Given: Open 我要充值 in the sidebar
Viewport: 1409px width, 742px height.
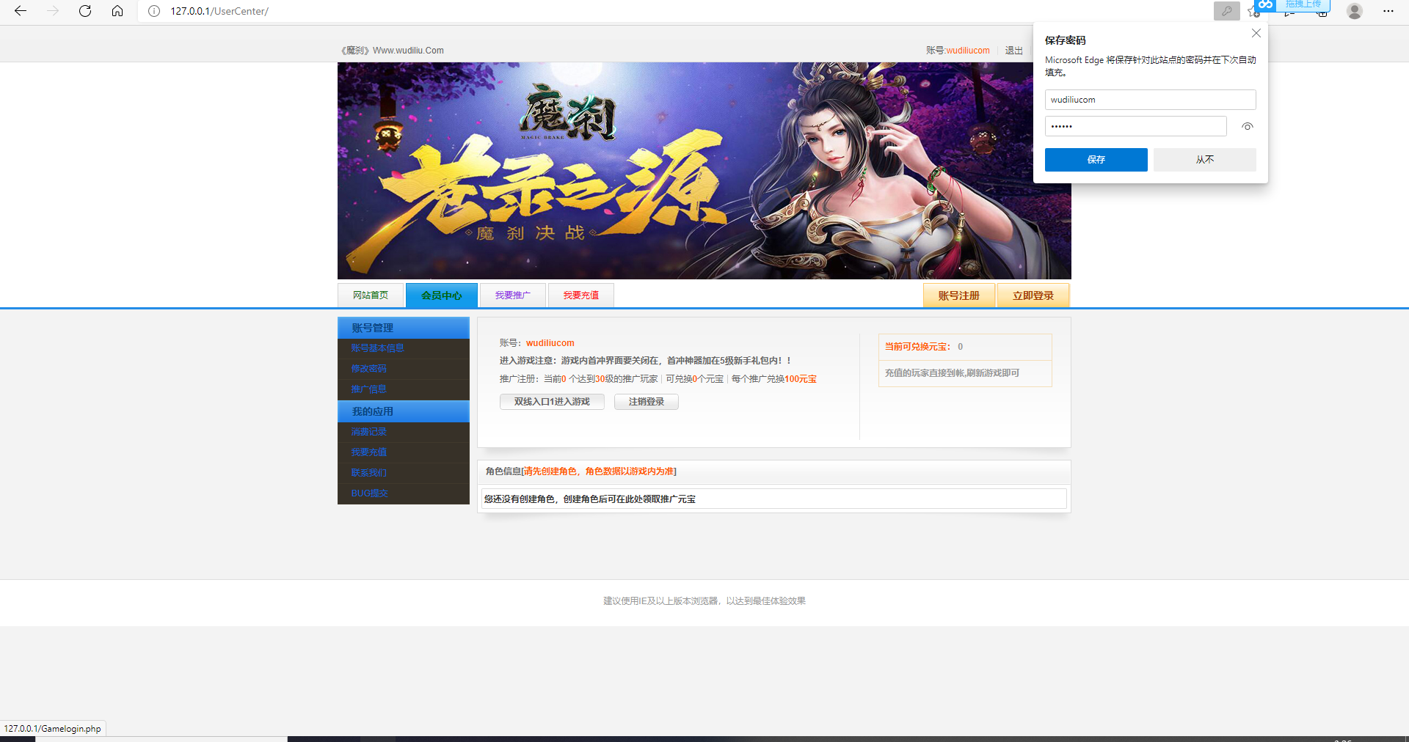Looking at the screenshot, I should click(368, 452).
